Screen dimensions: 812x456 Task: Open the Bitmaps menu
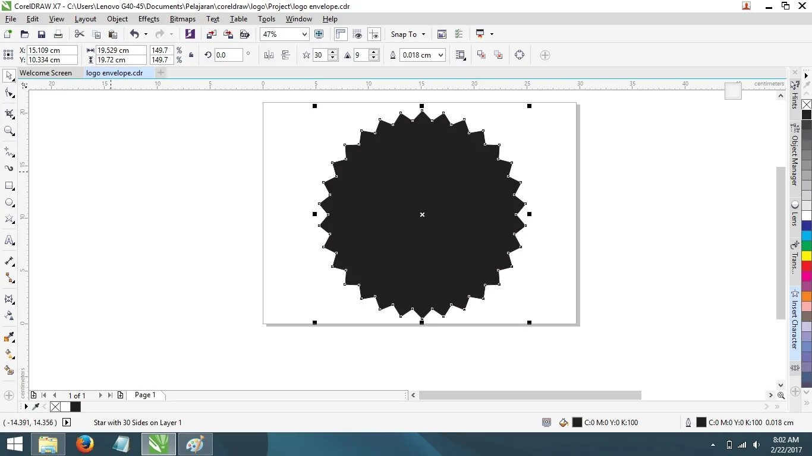(182, 19)
